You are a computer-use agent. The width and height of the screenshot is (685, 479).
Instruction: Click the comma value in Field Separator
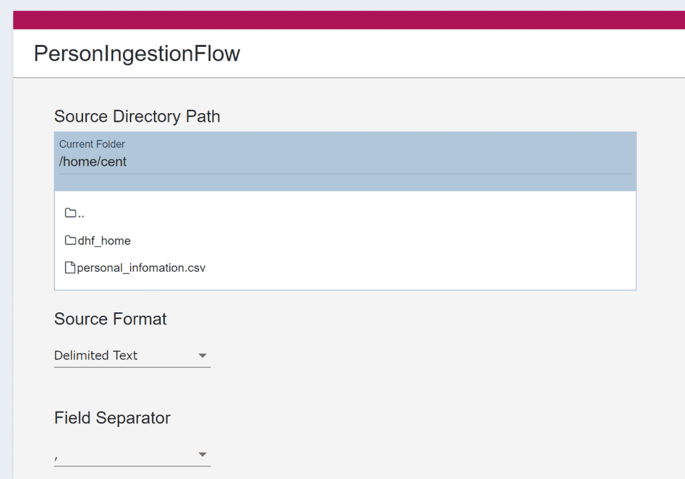tap(57, 455)
